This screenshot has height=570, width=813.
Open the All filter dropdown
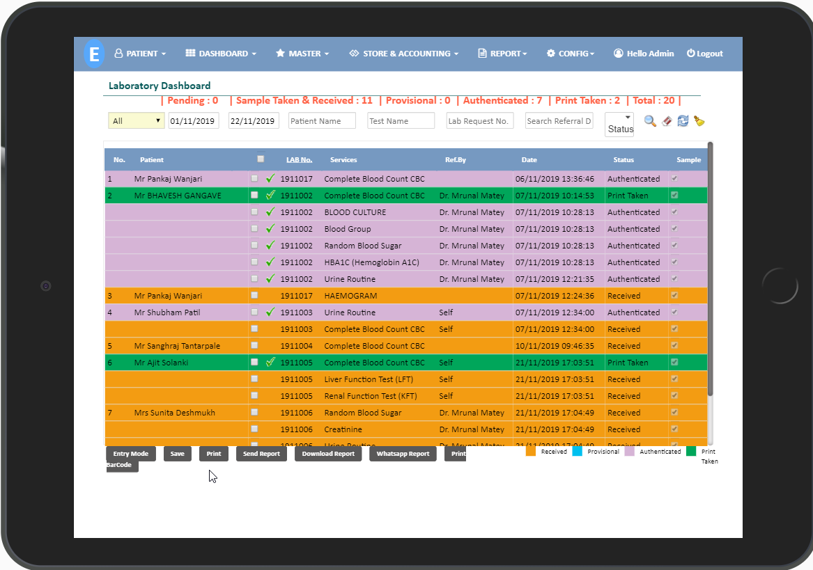point(137,121)
